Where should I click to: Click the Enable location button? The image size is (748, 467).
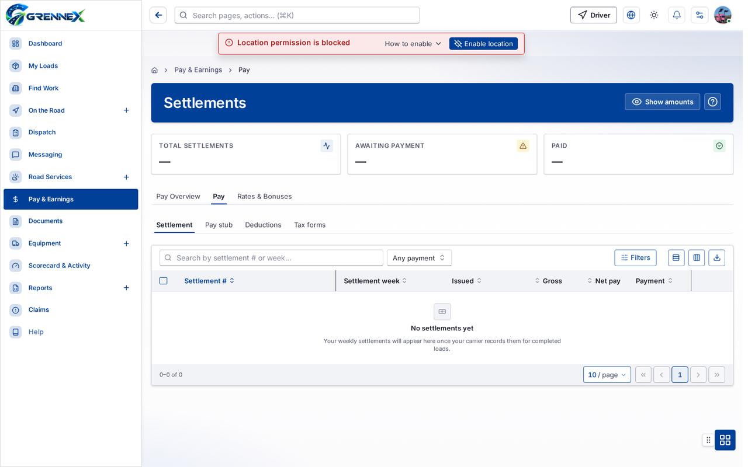coord(483,44)
